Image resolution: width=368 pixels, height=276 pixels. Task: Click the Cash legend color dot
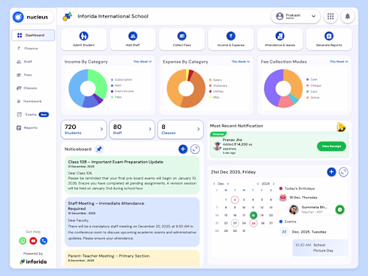click(308, 79)
